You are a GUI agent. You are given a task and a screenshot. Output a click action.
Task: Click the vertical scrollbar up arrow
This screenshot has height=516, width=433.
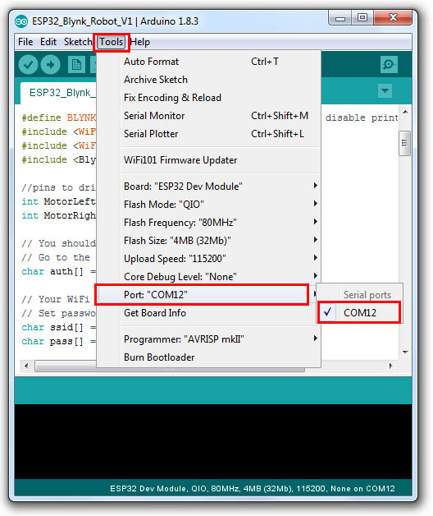pyautogui.click(x=405, y=113)
